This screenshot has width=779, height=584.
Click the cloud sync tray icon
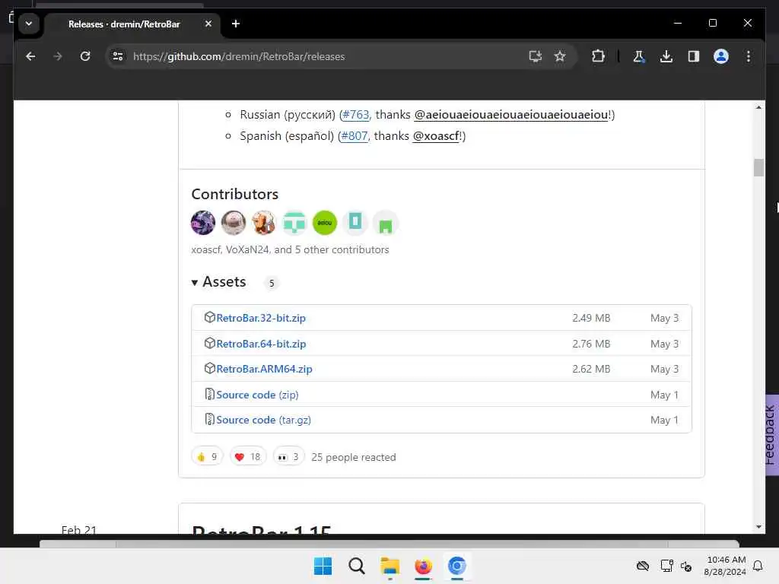click(x=642, y=566)
